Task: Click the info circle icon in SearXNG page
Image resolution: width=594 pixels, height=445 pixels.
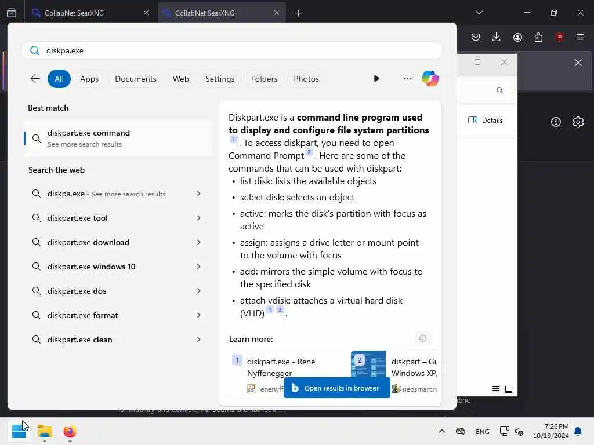Action: [556, 122]
